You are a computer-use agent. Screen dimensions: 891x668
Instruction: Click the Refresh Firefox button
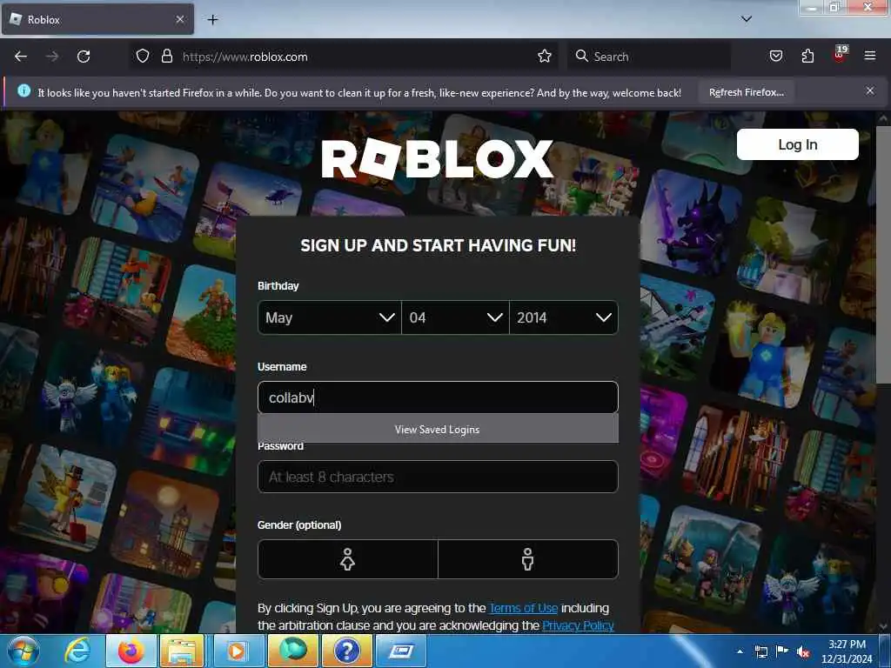(746, 92)
